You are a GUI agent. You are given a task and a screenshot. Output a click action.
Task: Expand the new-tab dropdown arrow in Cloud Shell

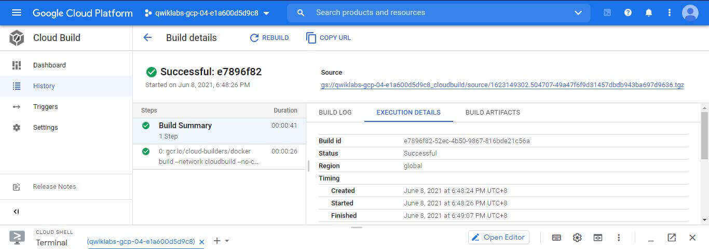[227, 241]
